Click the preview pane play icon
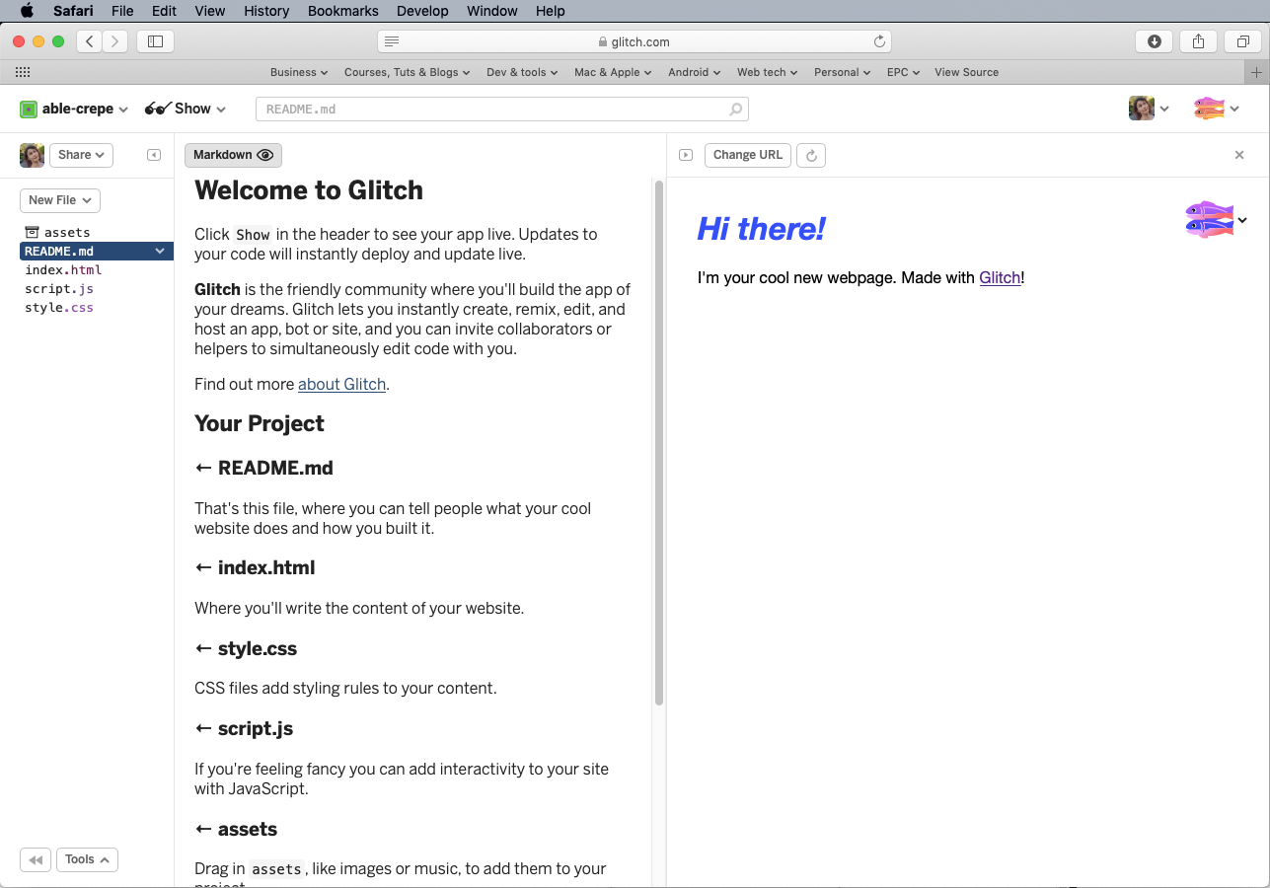The height and width of the screenshot is (888, 1270). click(686, 155)
